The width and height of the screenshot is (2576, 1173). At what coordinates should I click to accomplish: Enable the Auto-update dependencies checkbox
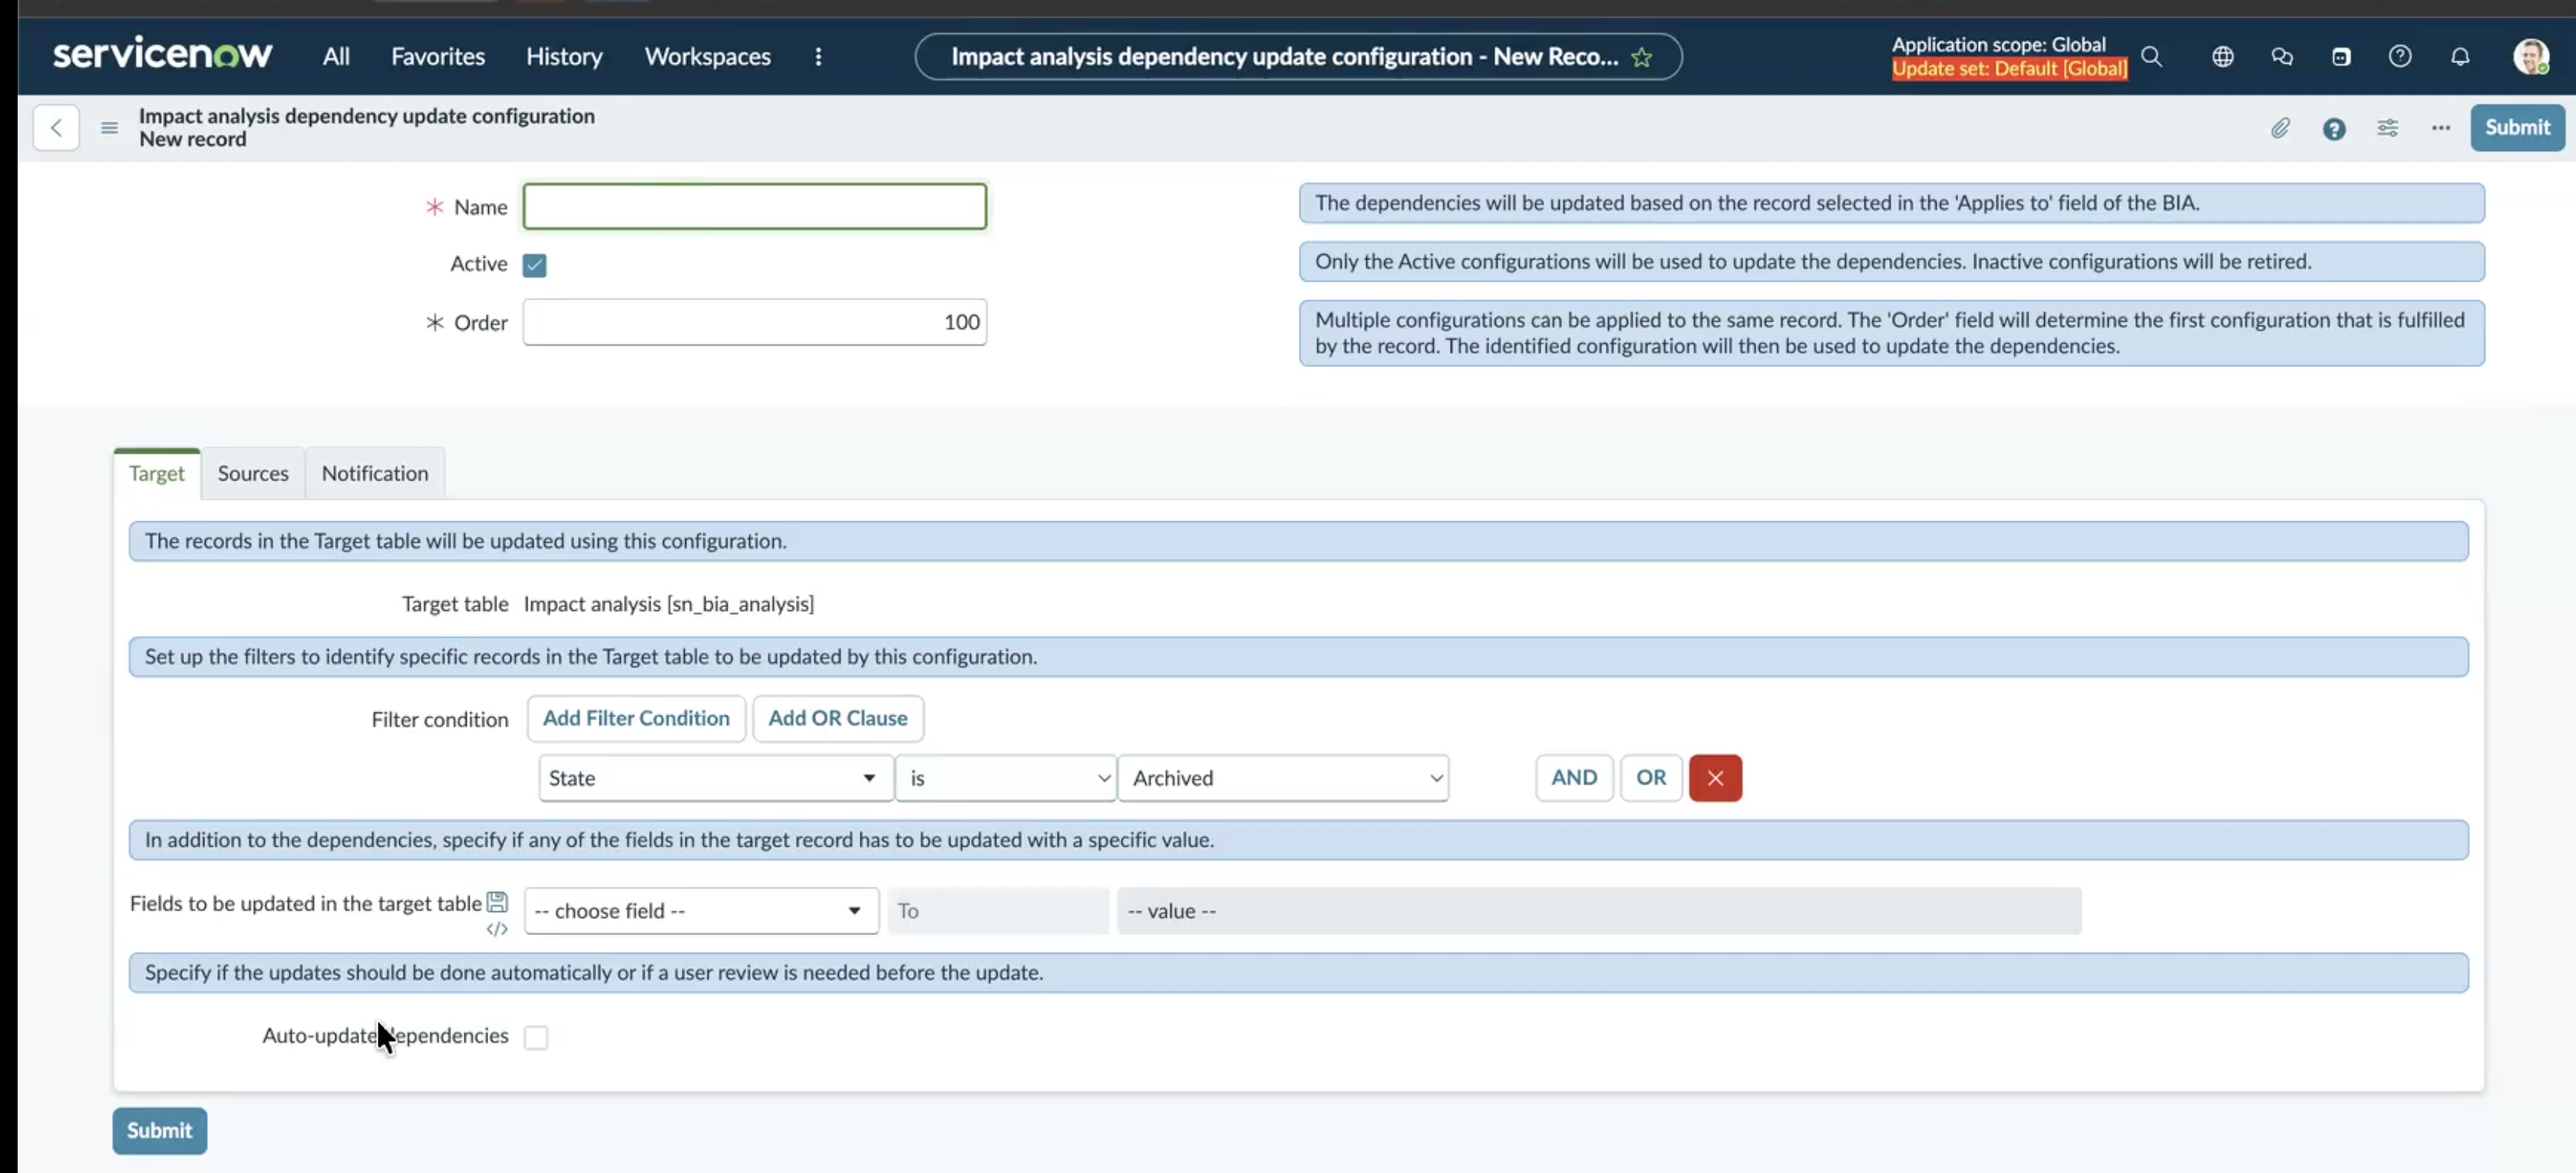point(536,1037)
